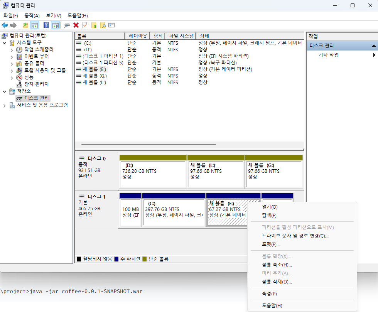
Task: Click the blue Back arrow in toolbar
Action: [x=5, y=25]
